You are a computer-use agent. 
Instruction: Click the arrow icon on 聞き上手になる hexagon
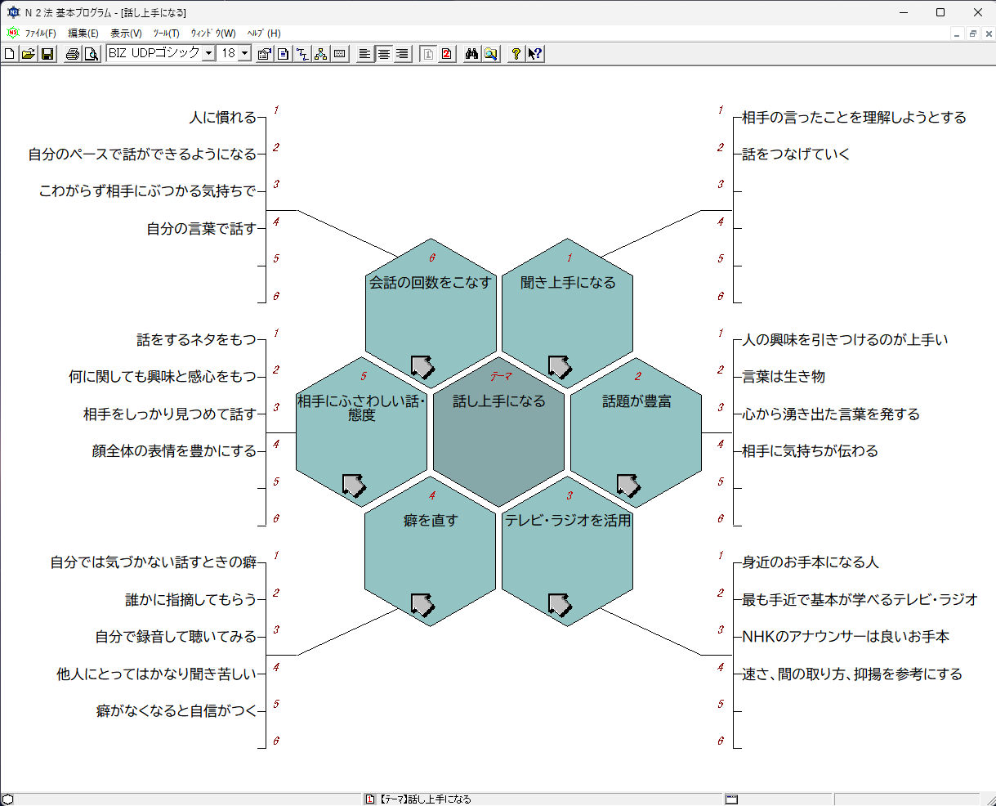[x=559, y=367]
